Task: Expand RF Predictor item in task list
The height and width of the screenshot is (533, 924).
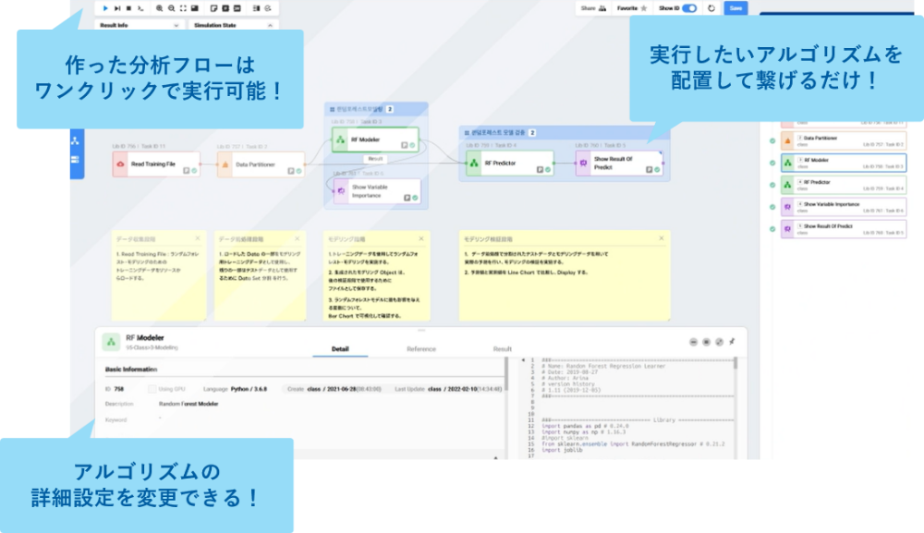Action: click(x=800, y=182)
